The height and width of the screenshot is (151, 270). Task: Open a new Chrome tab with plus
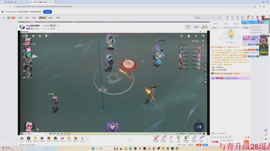tap(56, 2)
